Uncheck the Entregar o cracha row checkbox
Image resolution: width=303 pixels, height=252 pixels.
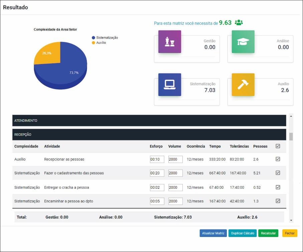278,187
